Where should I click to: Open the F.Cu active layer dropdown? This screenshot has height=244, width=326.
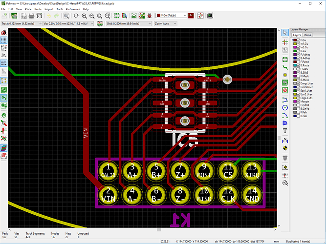[172, 15]
